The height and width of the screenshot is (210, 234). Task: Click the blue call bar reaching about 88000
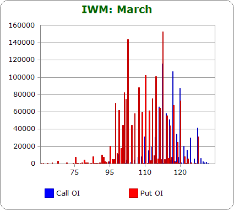[x=180, y=126]
